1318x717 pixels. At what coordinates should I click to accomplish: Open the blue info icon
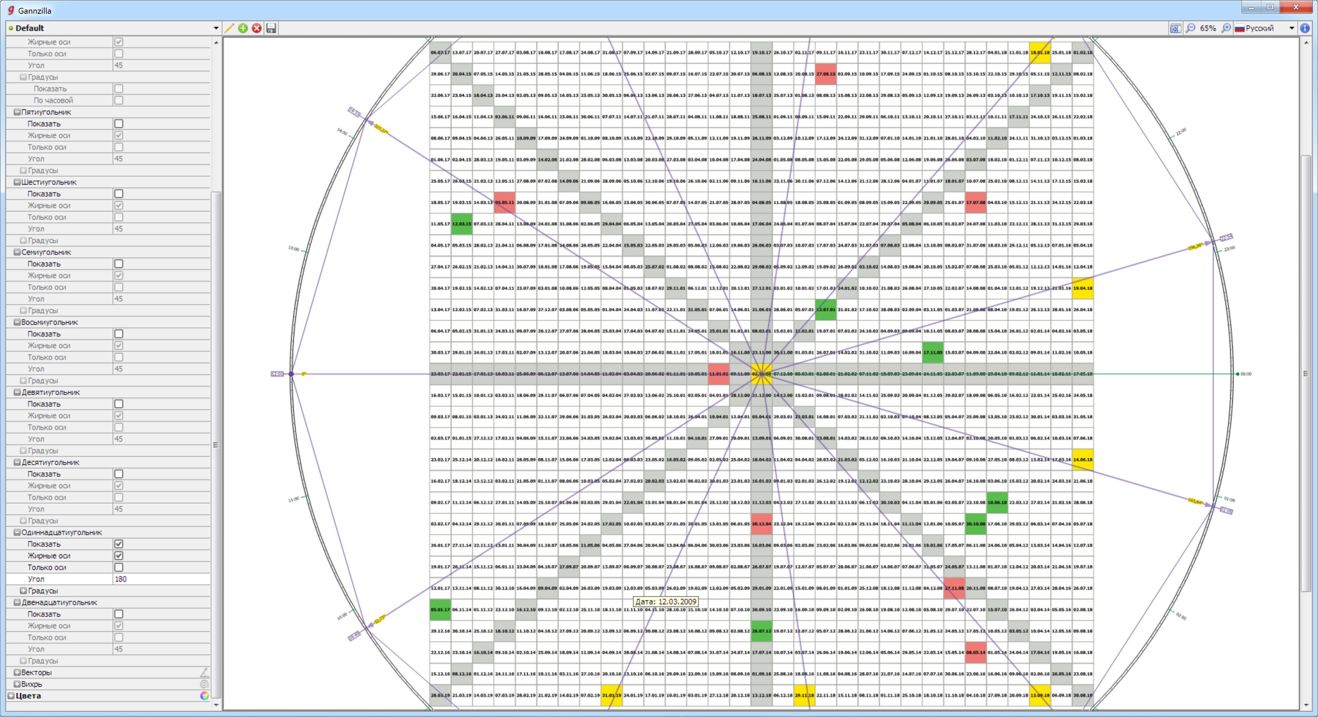click(1305, 28)
